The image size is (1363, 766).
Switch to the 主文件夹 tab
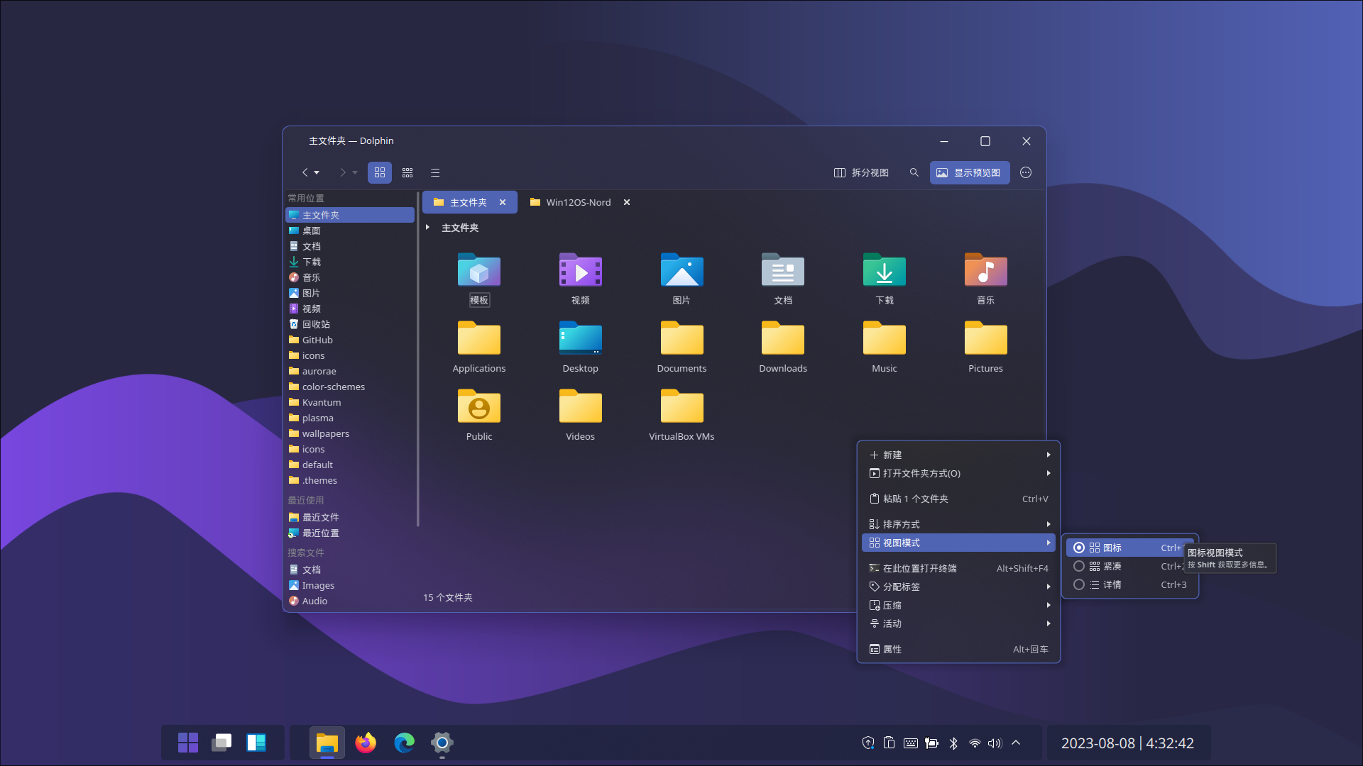point(469,202)
